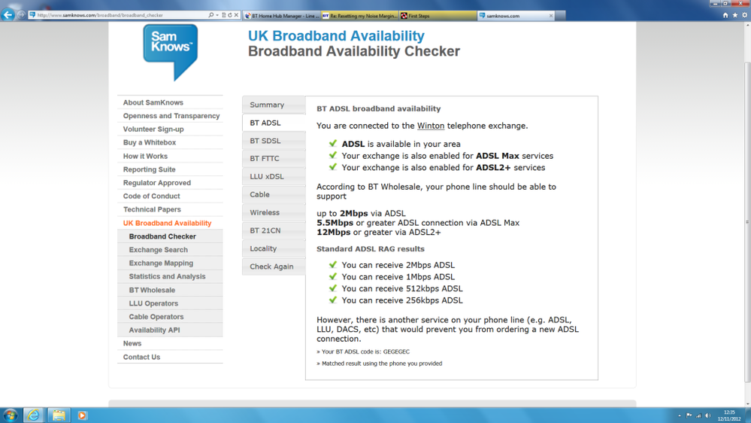Switch to BT Home Hub Manager tab

coord(282,16)
